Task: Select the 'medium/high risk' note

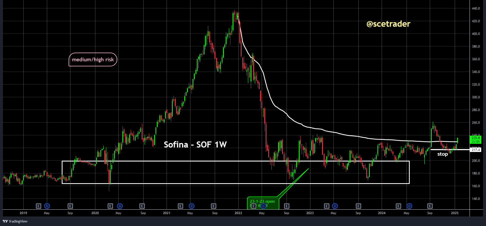Action: click(93, 59)
